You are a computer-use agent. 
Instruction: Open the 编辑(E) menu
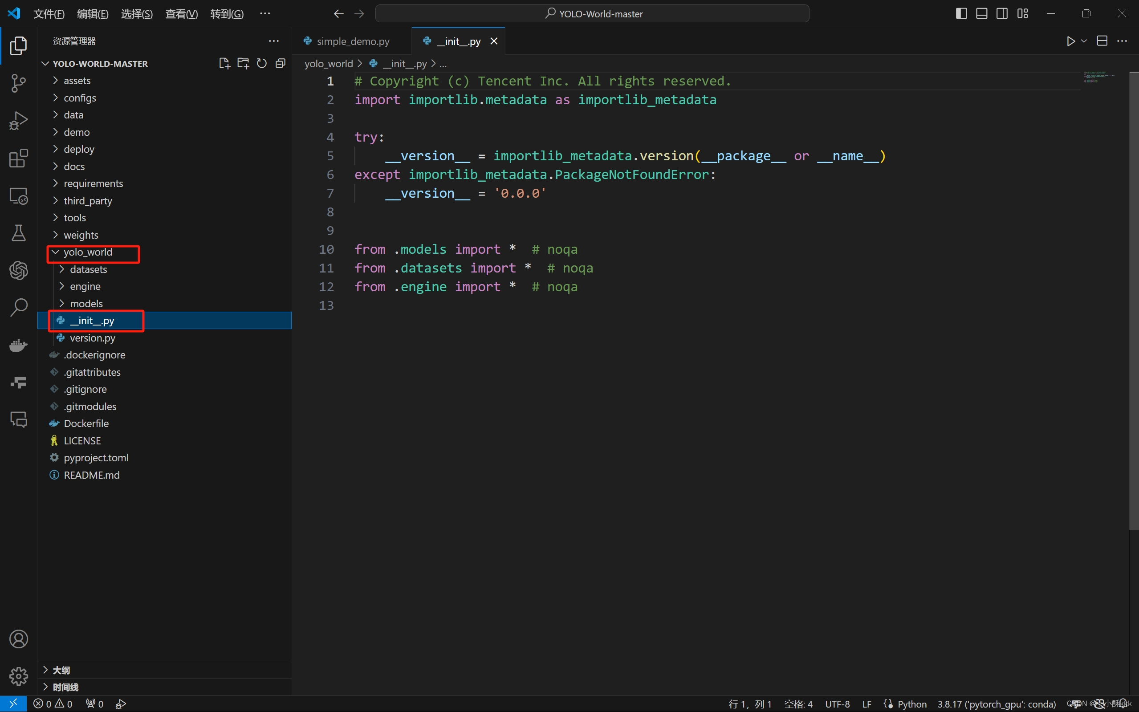[93, 14]
